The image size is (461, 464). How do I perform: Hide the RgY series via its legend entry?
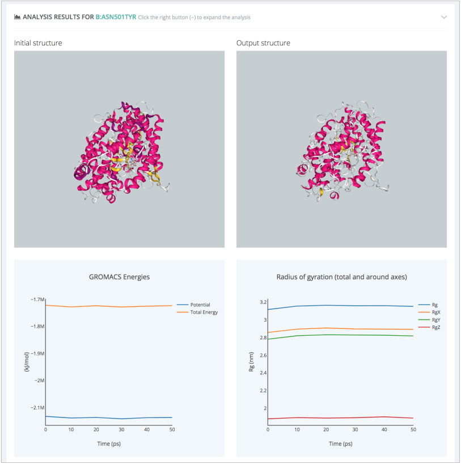[435, 320]
